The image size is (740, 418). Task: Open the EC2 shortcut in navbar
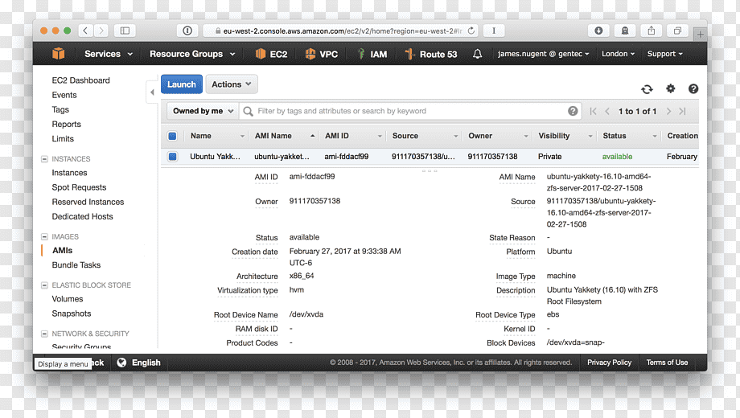click(x=271, y=54)
